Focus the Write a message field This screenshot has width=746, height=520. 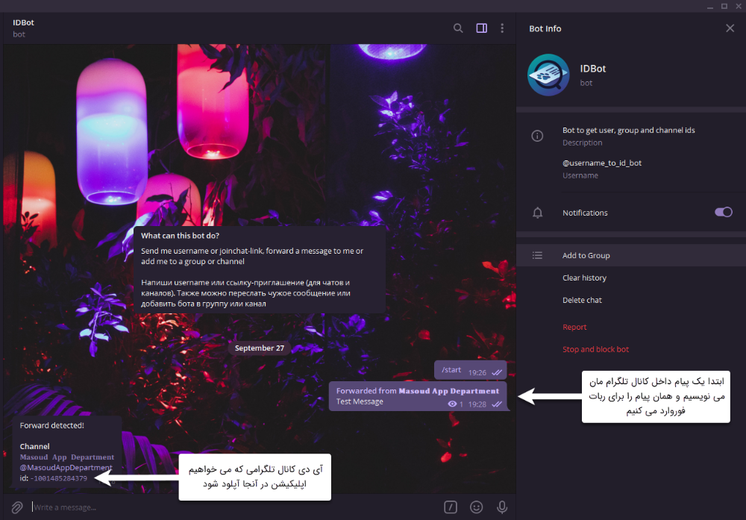pyautogui.click(x=236, y=507)
